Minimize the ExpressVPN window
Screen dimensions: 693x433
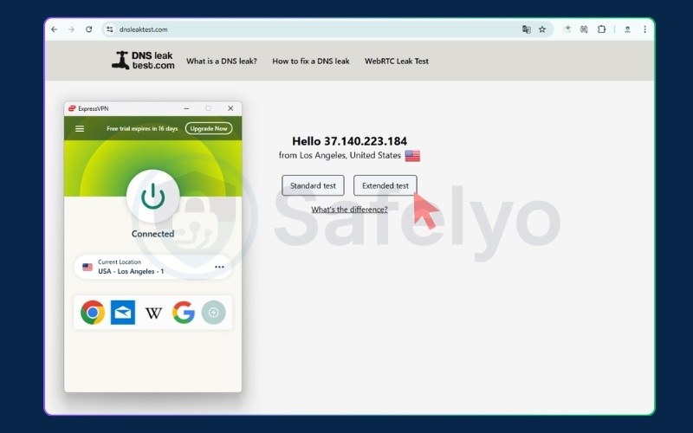tap(186, 108)
